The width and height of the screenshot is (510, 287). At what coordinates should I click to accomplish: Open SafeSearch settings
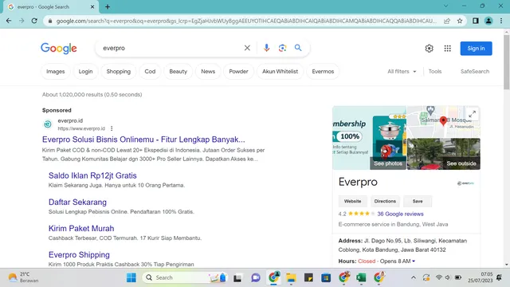pos(475,71)
